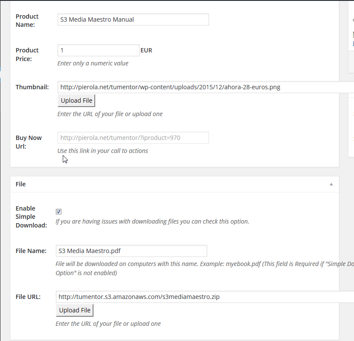
Task: Click Upload File button below the Thumbnail field
Action: tap(76, 101)
